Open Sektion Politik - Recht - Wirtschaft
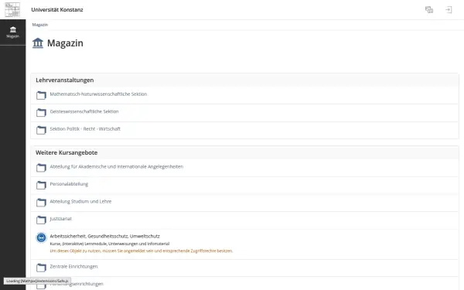 tap(85, 129)
